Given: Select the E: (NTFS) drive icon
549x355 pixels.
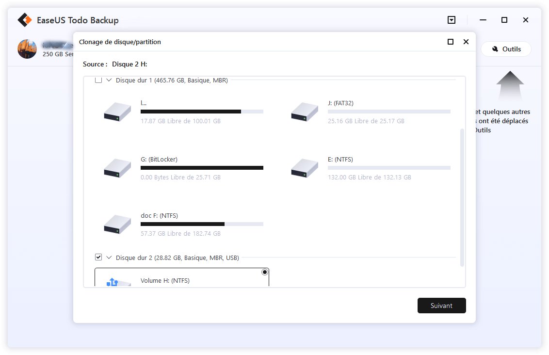Looking at the screenshot, I should (x=304, y=168).
